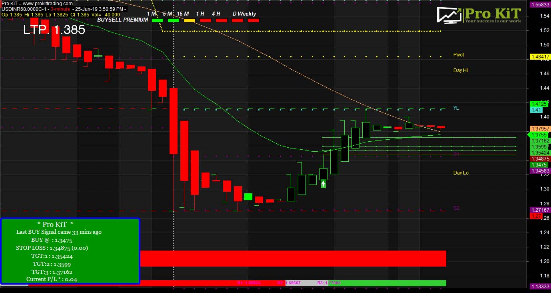Image resolution: width=551 pixels, height=293 pixels.
Task: Select the Weekly timeframe label
Action: 248,13
